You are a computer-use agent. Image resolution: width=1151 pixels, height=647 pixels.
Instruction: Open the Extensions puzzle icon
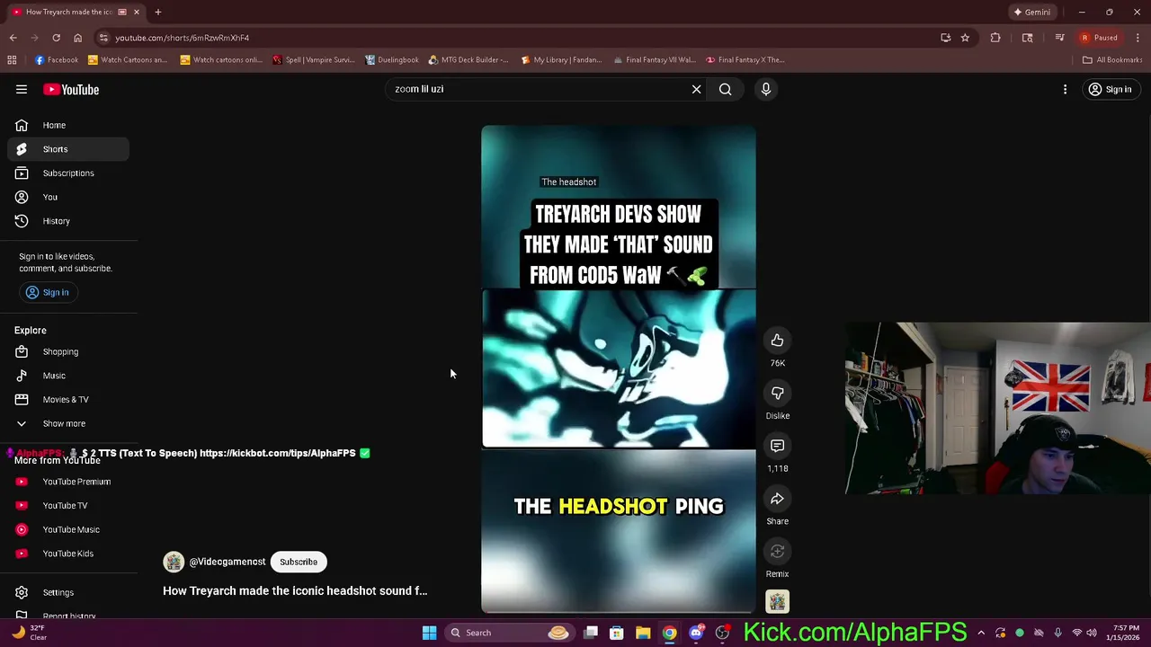(x=995, y=38)
